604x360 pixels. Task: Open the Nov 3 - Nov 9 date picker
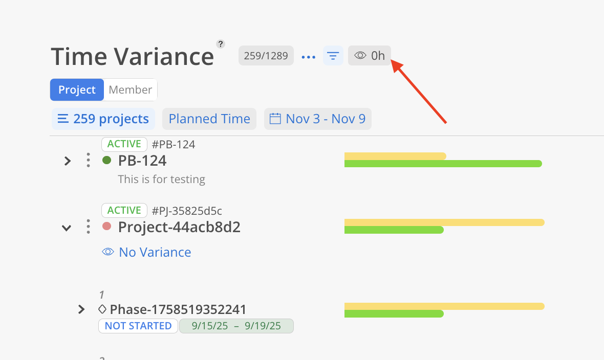click(x=318, y=119)
